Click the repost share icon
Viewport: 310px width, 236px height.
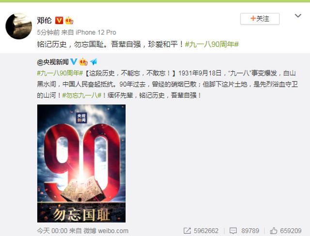[187, 231]
